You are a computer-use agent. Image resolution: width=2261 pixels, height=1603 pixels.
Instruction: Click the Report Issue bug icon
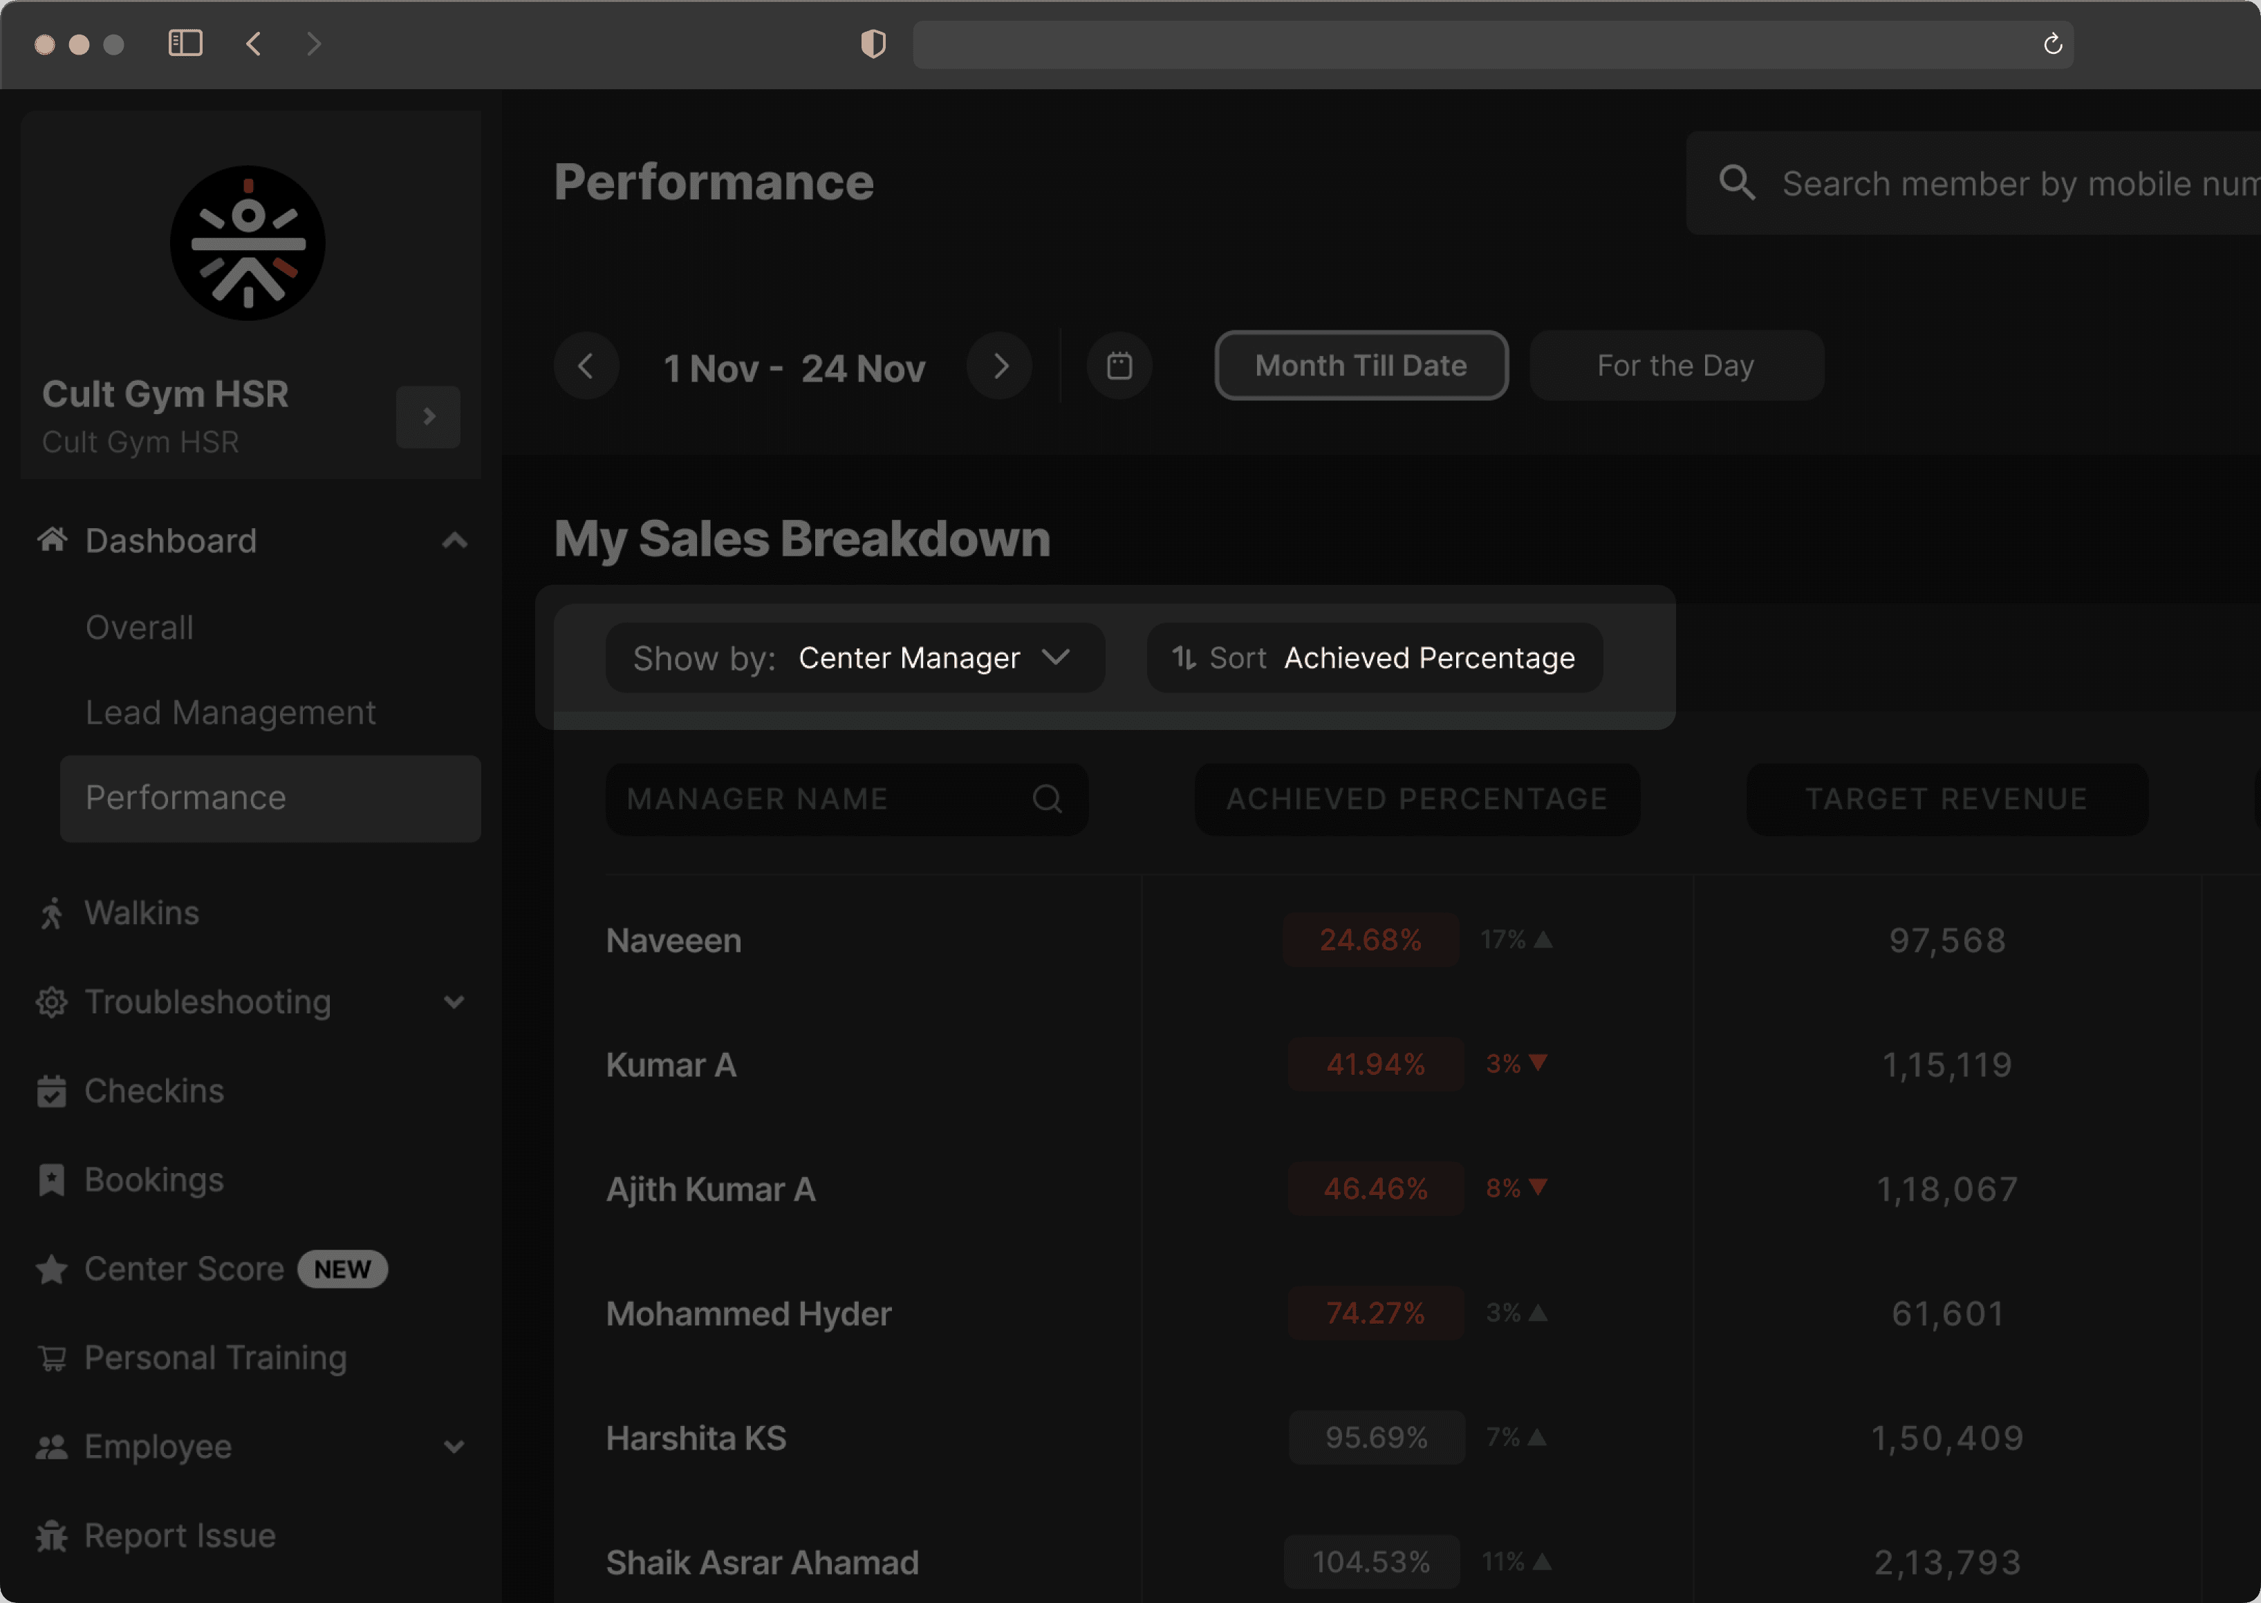pos(51,1536)
